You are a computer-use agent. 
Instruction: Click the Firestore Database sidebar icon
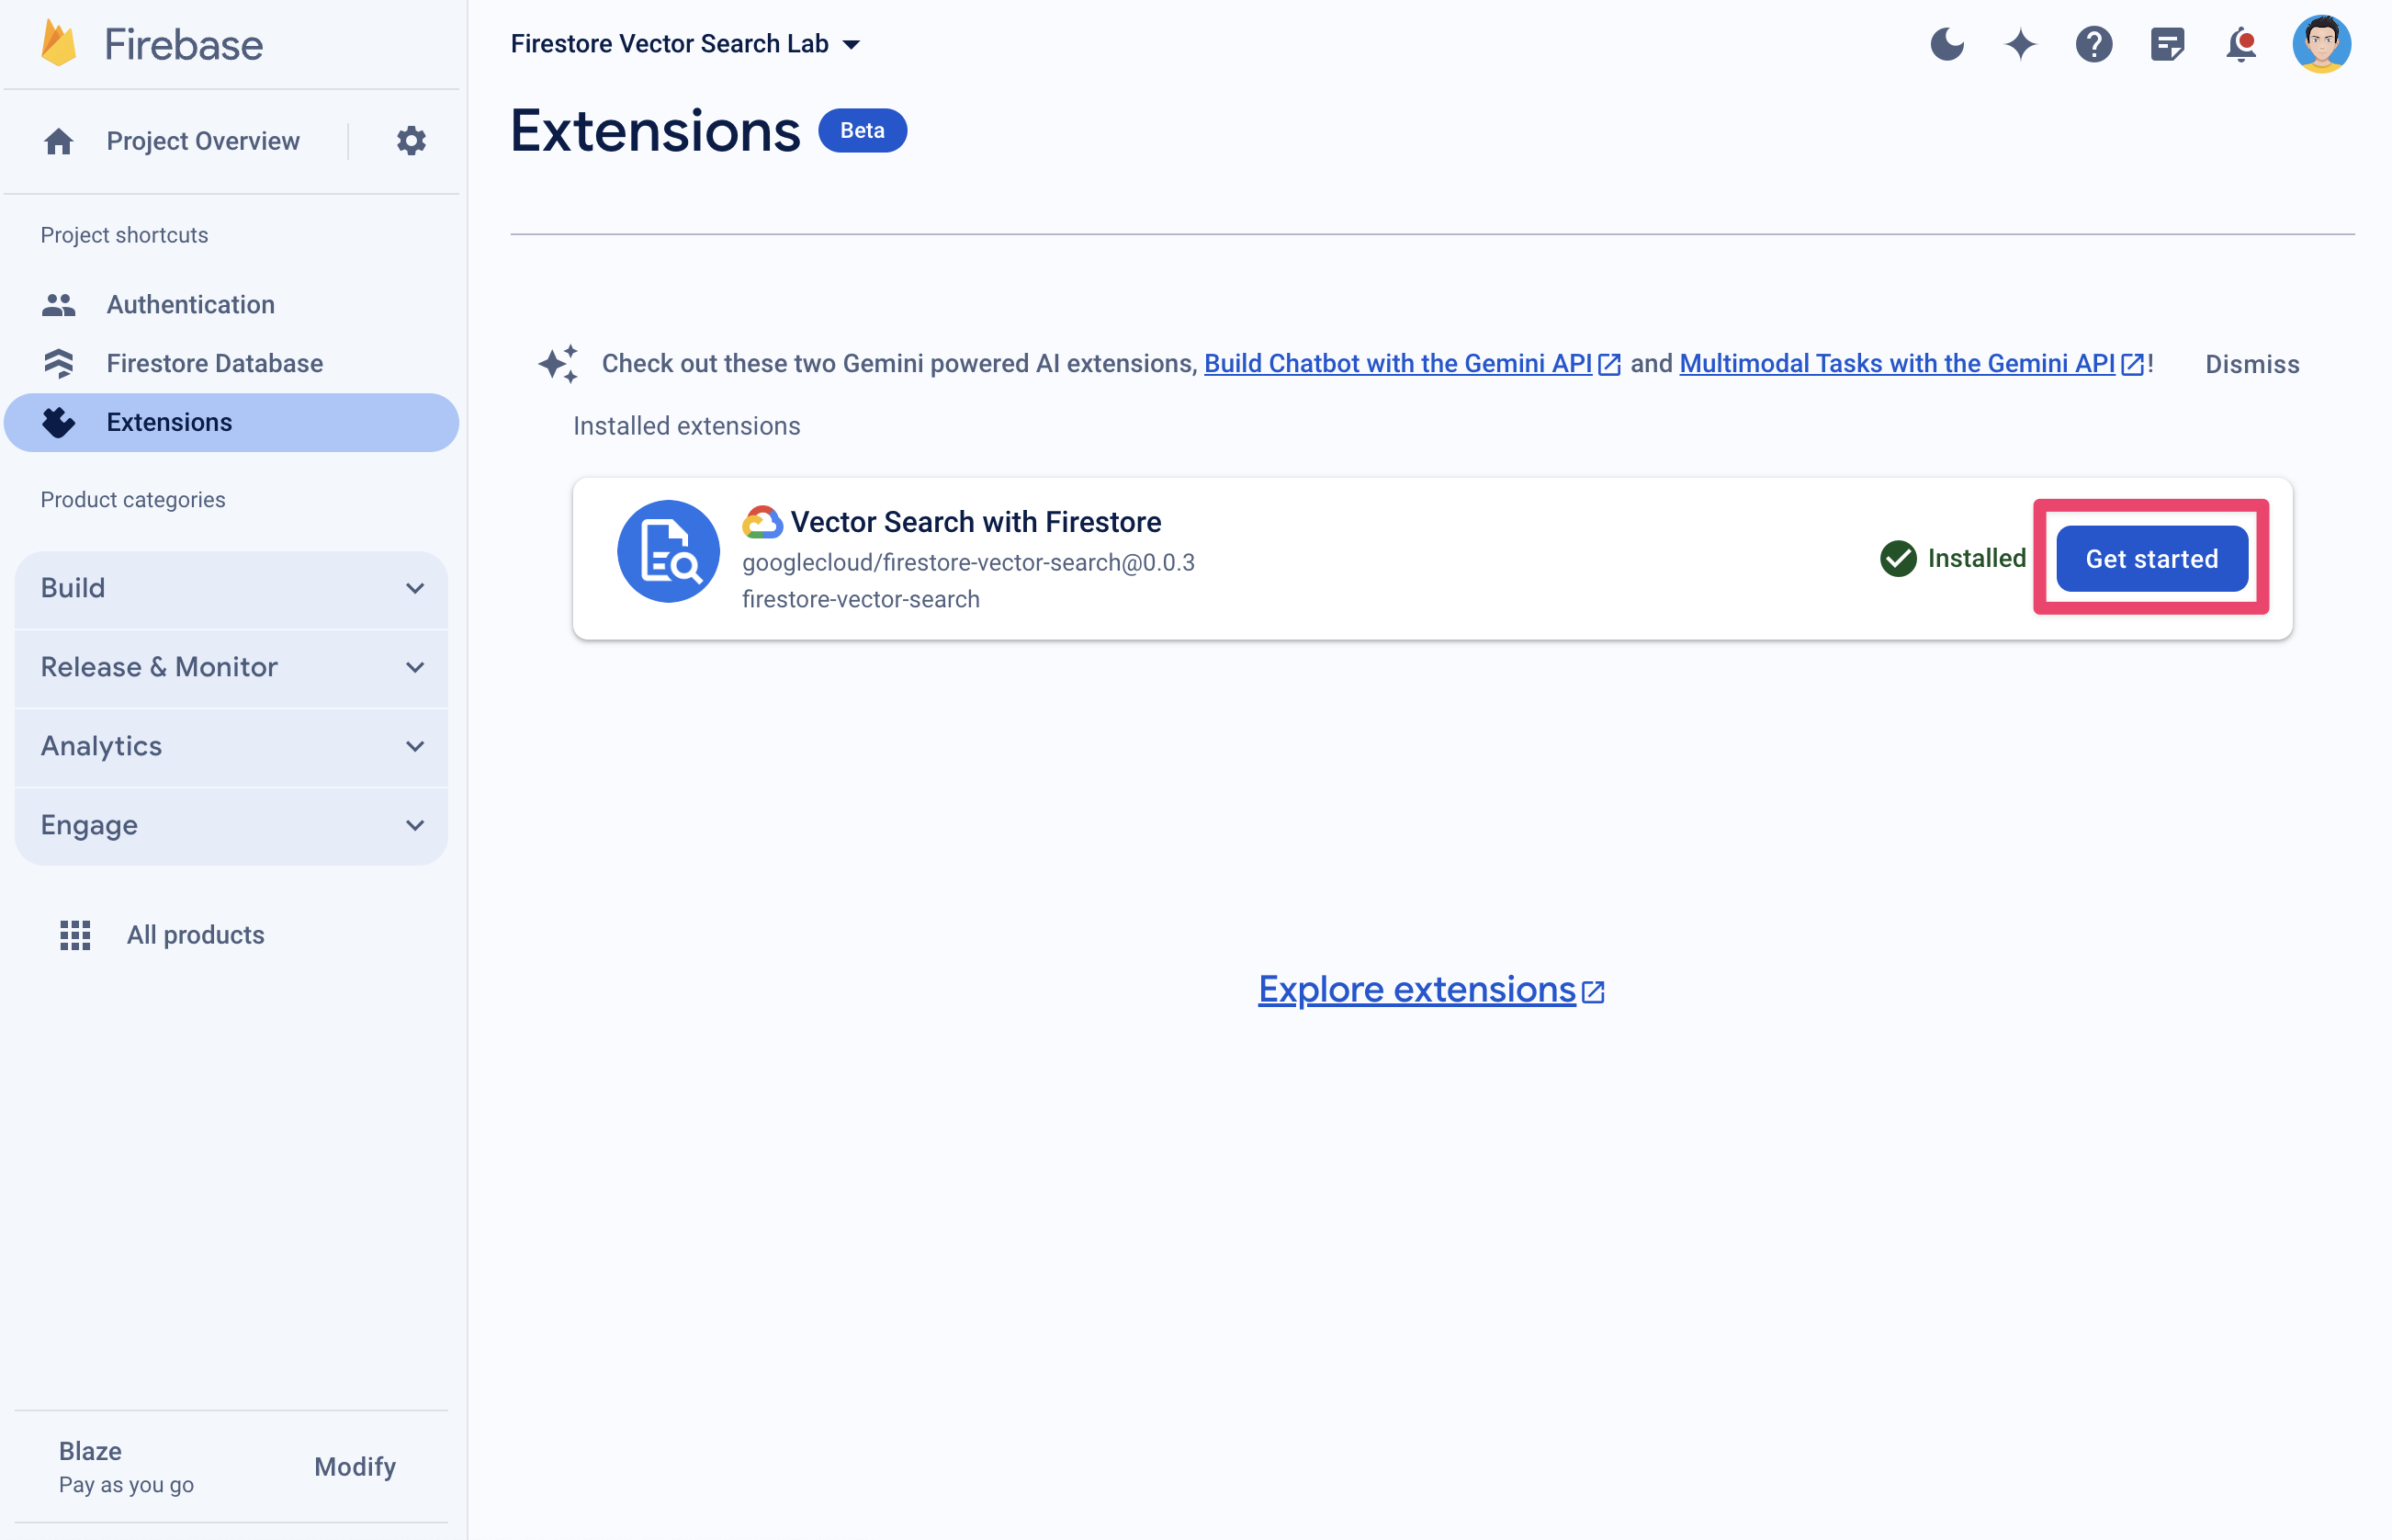click(61, 361)
